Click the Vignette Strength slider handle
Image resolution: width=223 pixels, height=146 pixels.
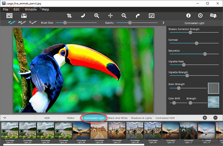187,76
